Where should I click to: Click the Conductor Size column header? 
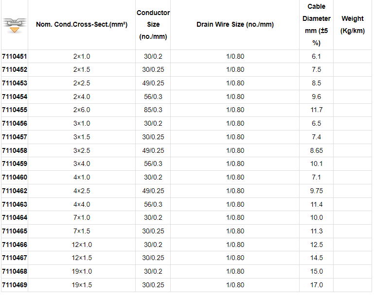tap(153, 24)
